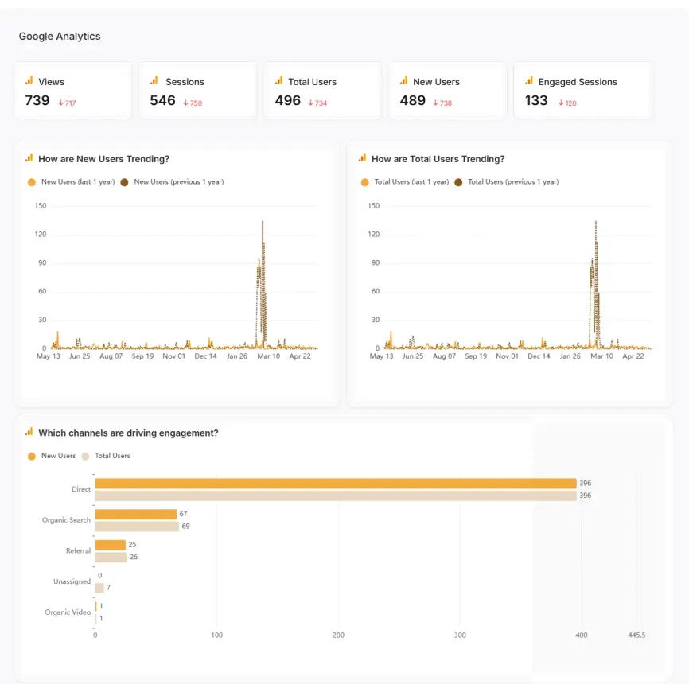Click the Google Analytics heading

click(x=60, y=36)
